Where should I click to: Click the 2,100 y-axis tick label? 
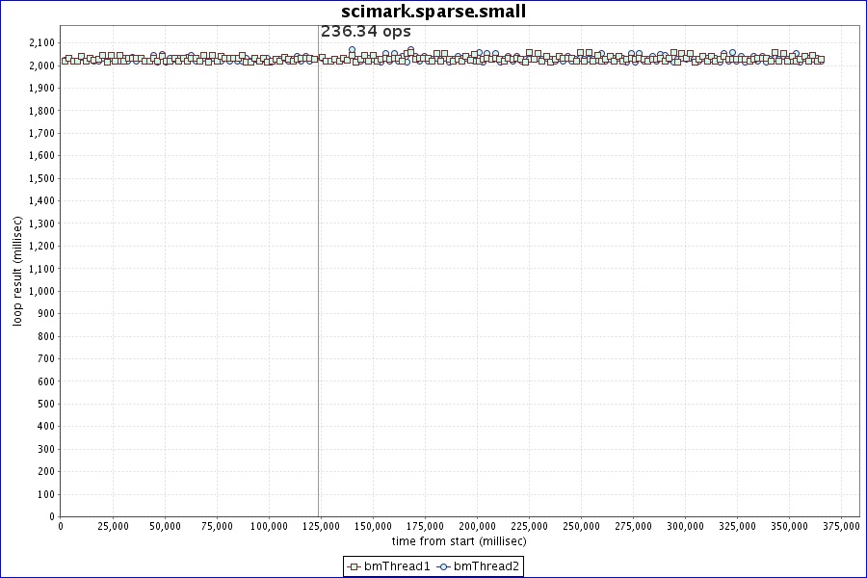[x=39, y=42]
